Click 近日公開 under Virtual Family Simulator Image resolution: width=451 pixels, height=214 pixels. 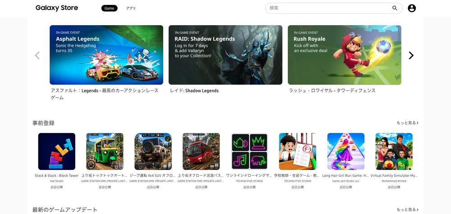pyautogui.click(x=394, y=187)
